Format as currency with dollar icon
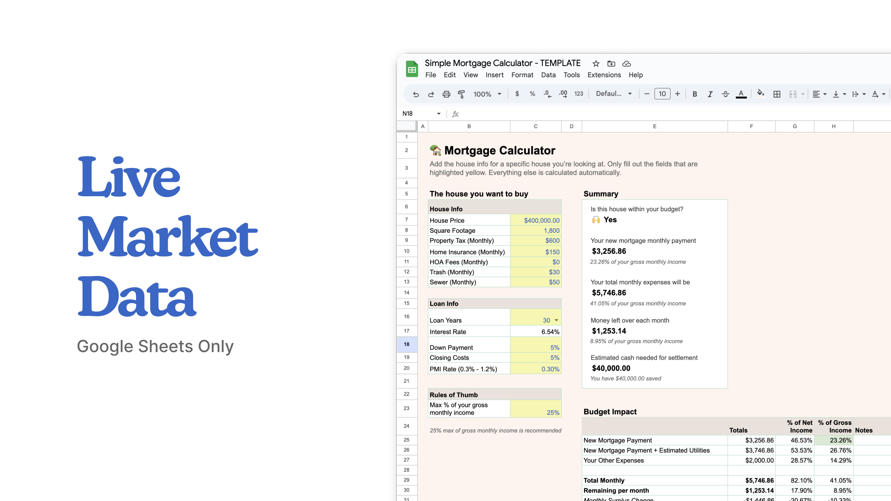Viewport: 891px width, 501px height. point(517,94)
